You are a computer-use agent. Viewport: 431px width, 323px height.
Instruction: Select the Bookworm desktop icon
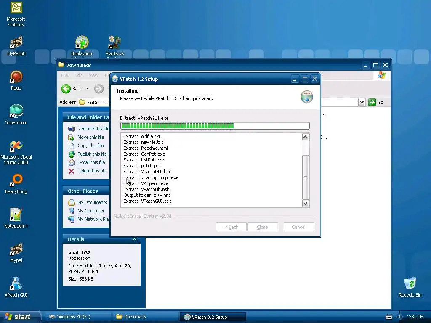click(x=82, y=46)
